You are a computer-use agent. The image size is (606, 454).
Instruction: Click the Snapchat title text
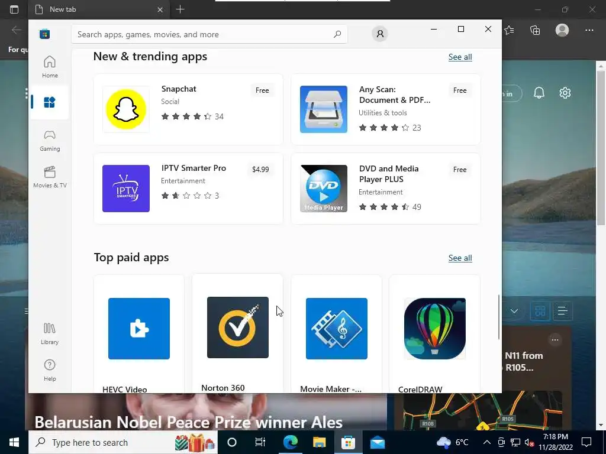pos(179,89)
